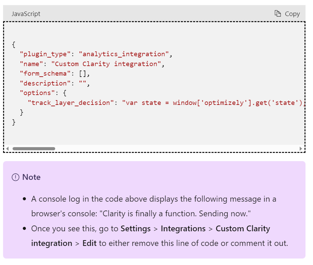Viewport: 313px width, 265px height.
Task: Click the exclamation info icon beside Note
Action: [15, 177]
